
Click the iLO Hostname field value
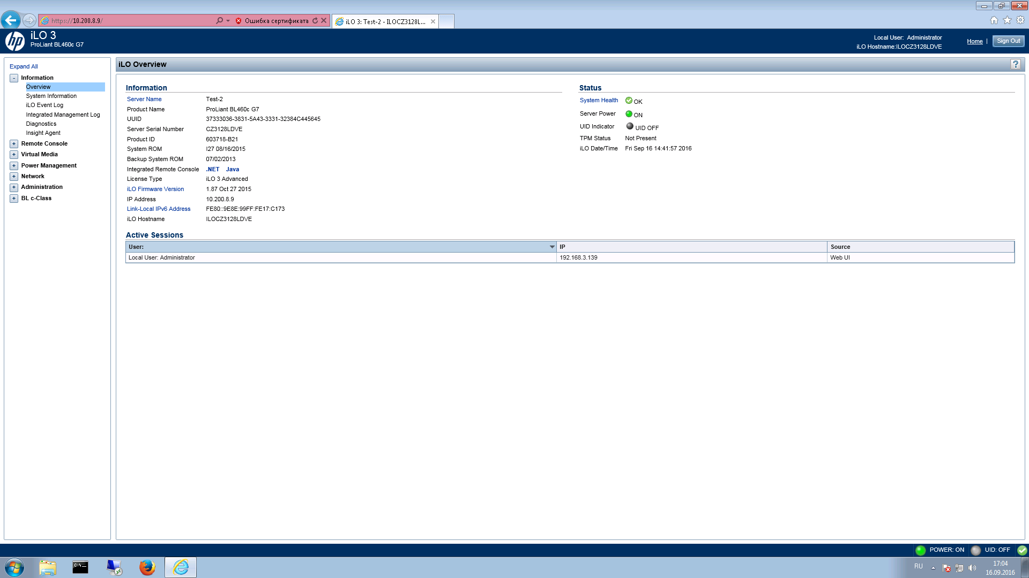[228, 219]
